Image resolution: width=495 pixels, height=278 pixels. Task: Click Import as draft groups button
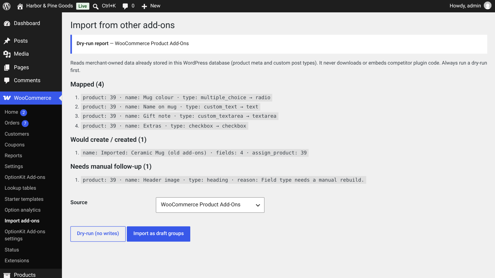click(158, 234)
